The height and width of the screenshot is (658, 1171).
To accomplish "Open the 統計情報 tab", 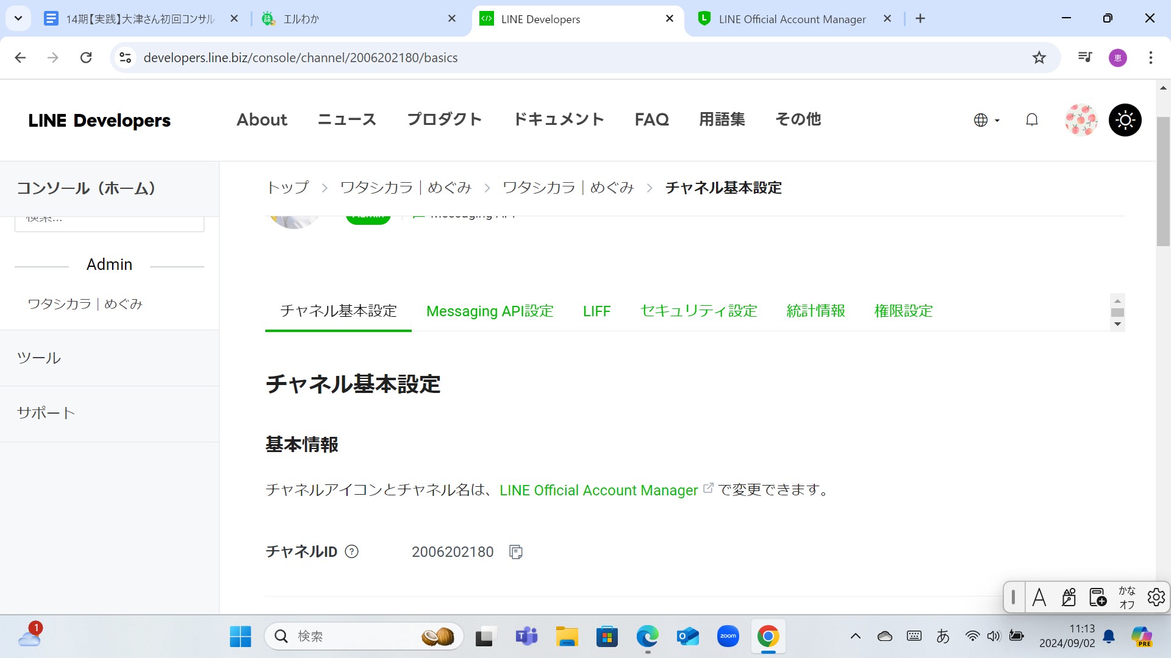I will pos(815,311).
